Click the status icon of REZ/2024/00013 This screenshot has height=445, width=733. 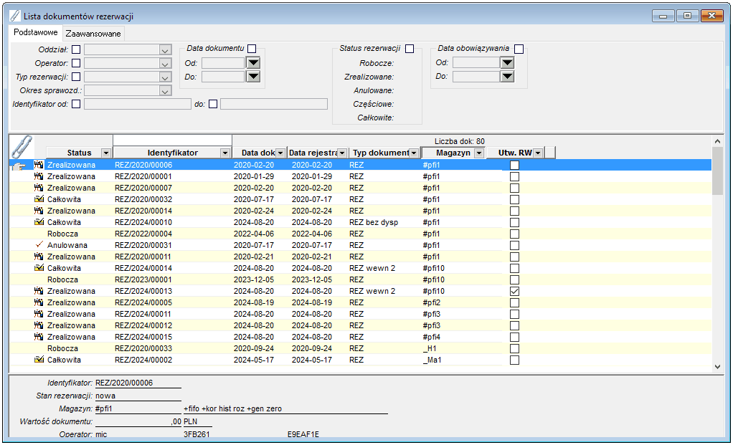pos(39,291)
